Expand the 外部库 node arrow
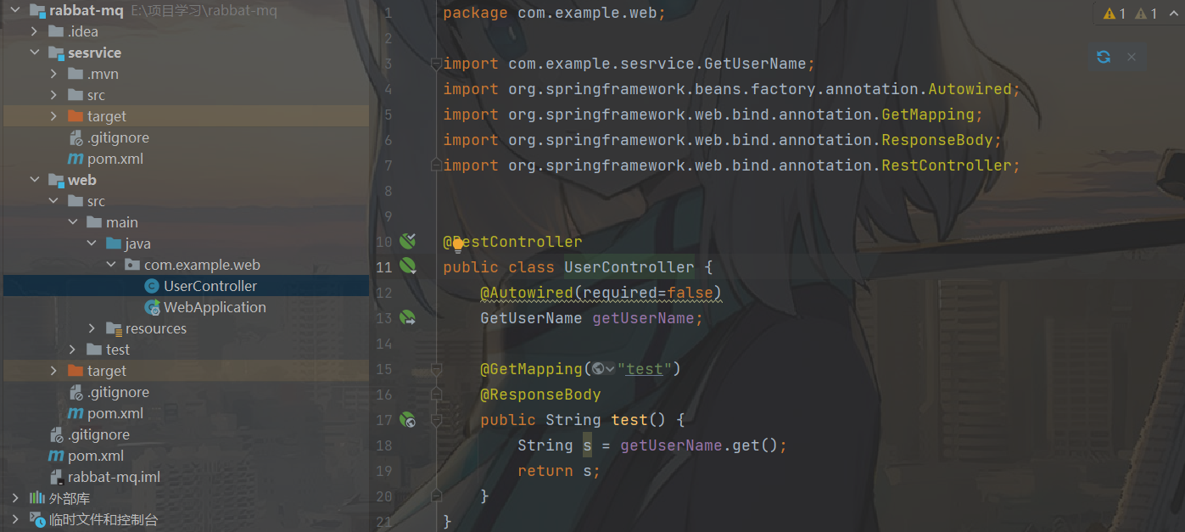Screen dimensions: 1185x532 [x=16, y=498]
